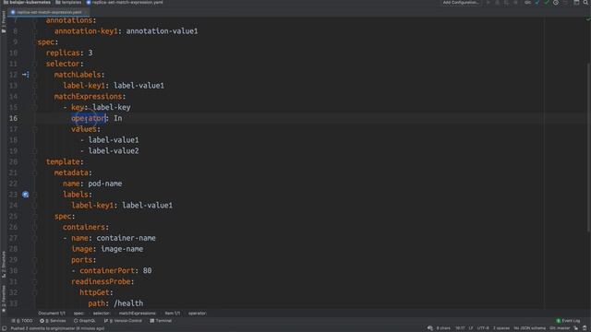Click 'pod-name' value on line 22
The height and width of the screenshot is (332, 591).
pos(104,184)
